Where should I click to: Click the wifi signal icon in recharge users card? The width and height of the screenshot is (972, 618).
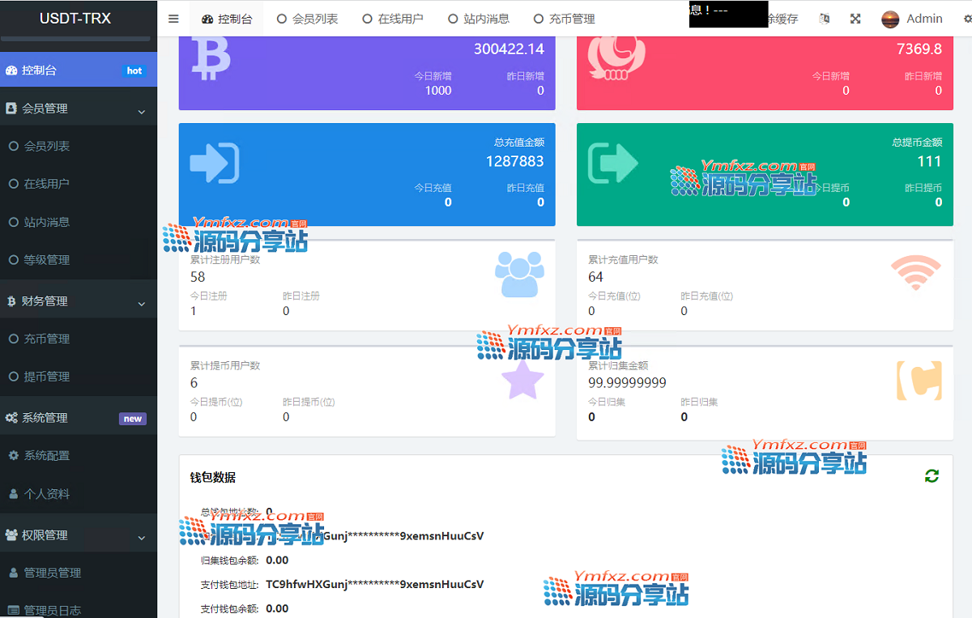tap(915, 274)
